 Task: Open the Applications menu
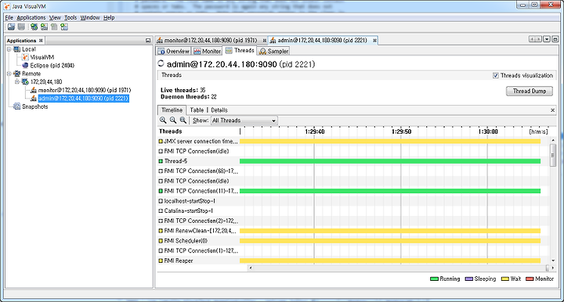click(31, 17)
